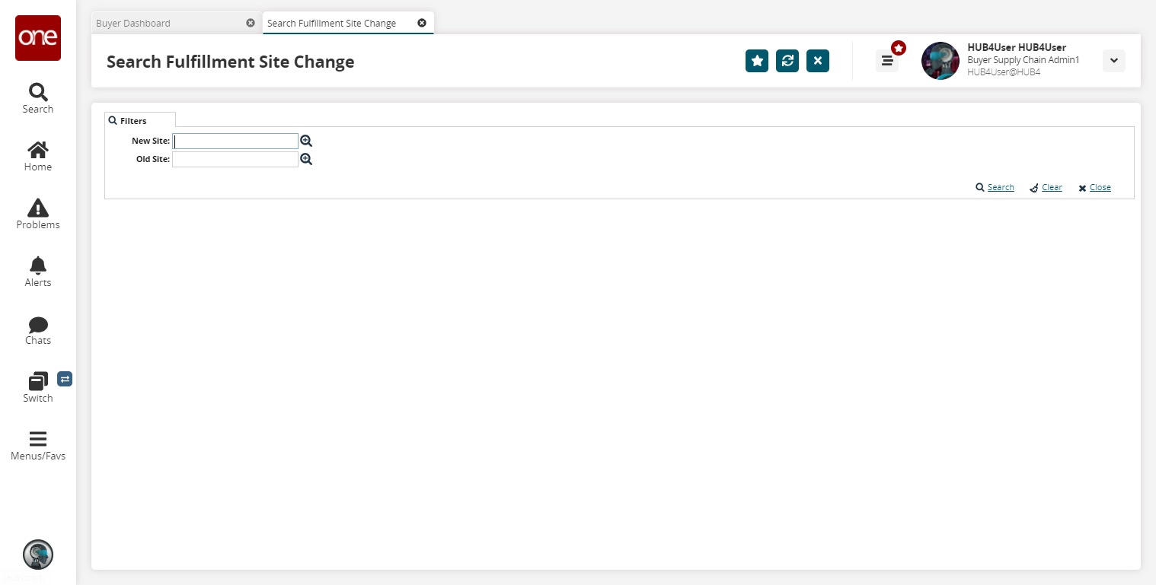
Task: Open the Chats speech bubble icon
Action: pyautogui.click(x=38, y=329)
